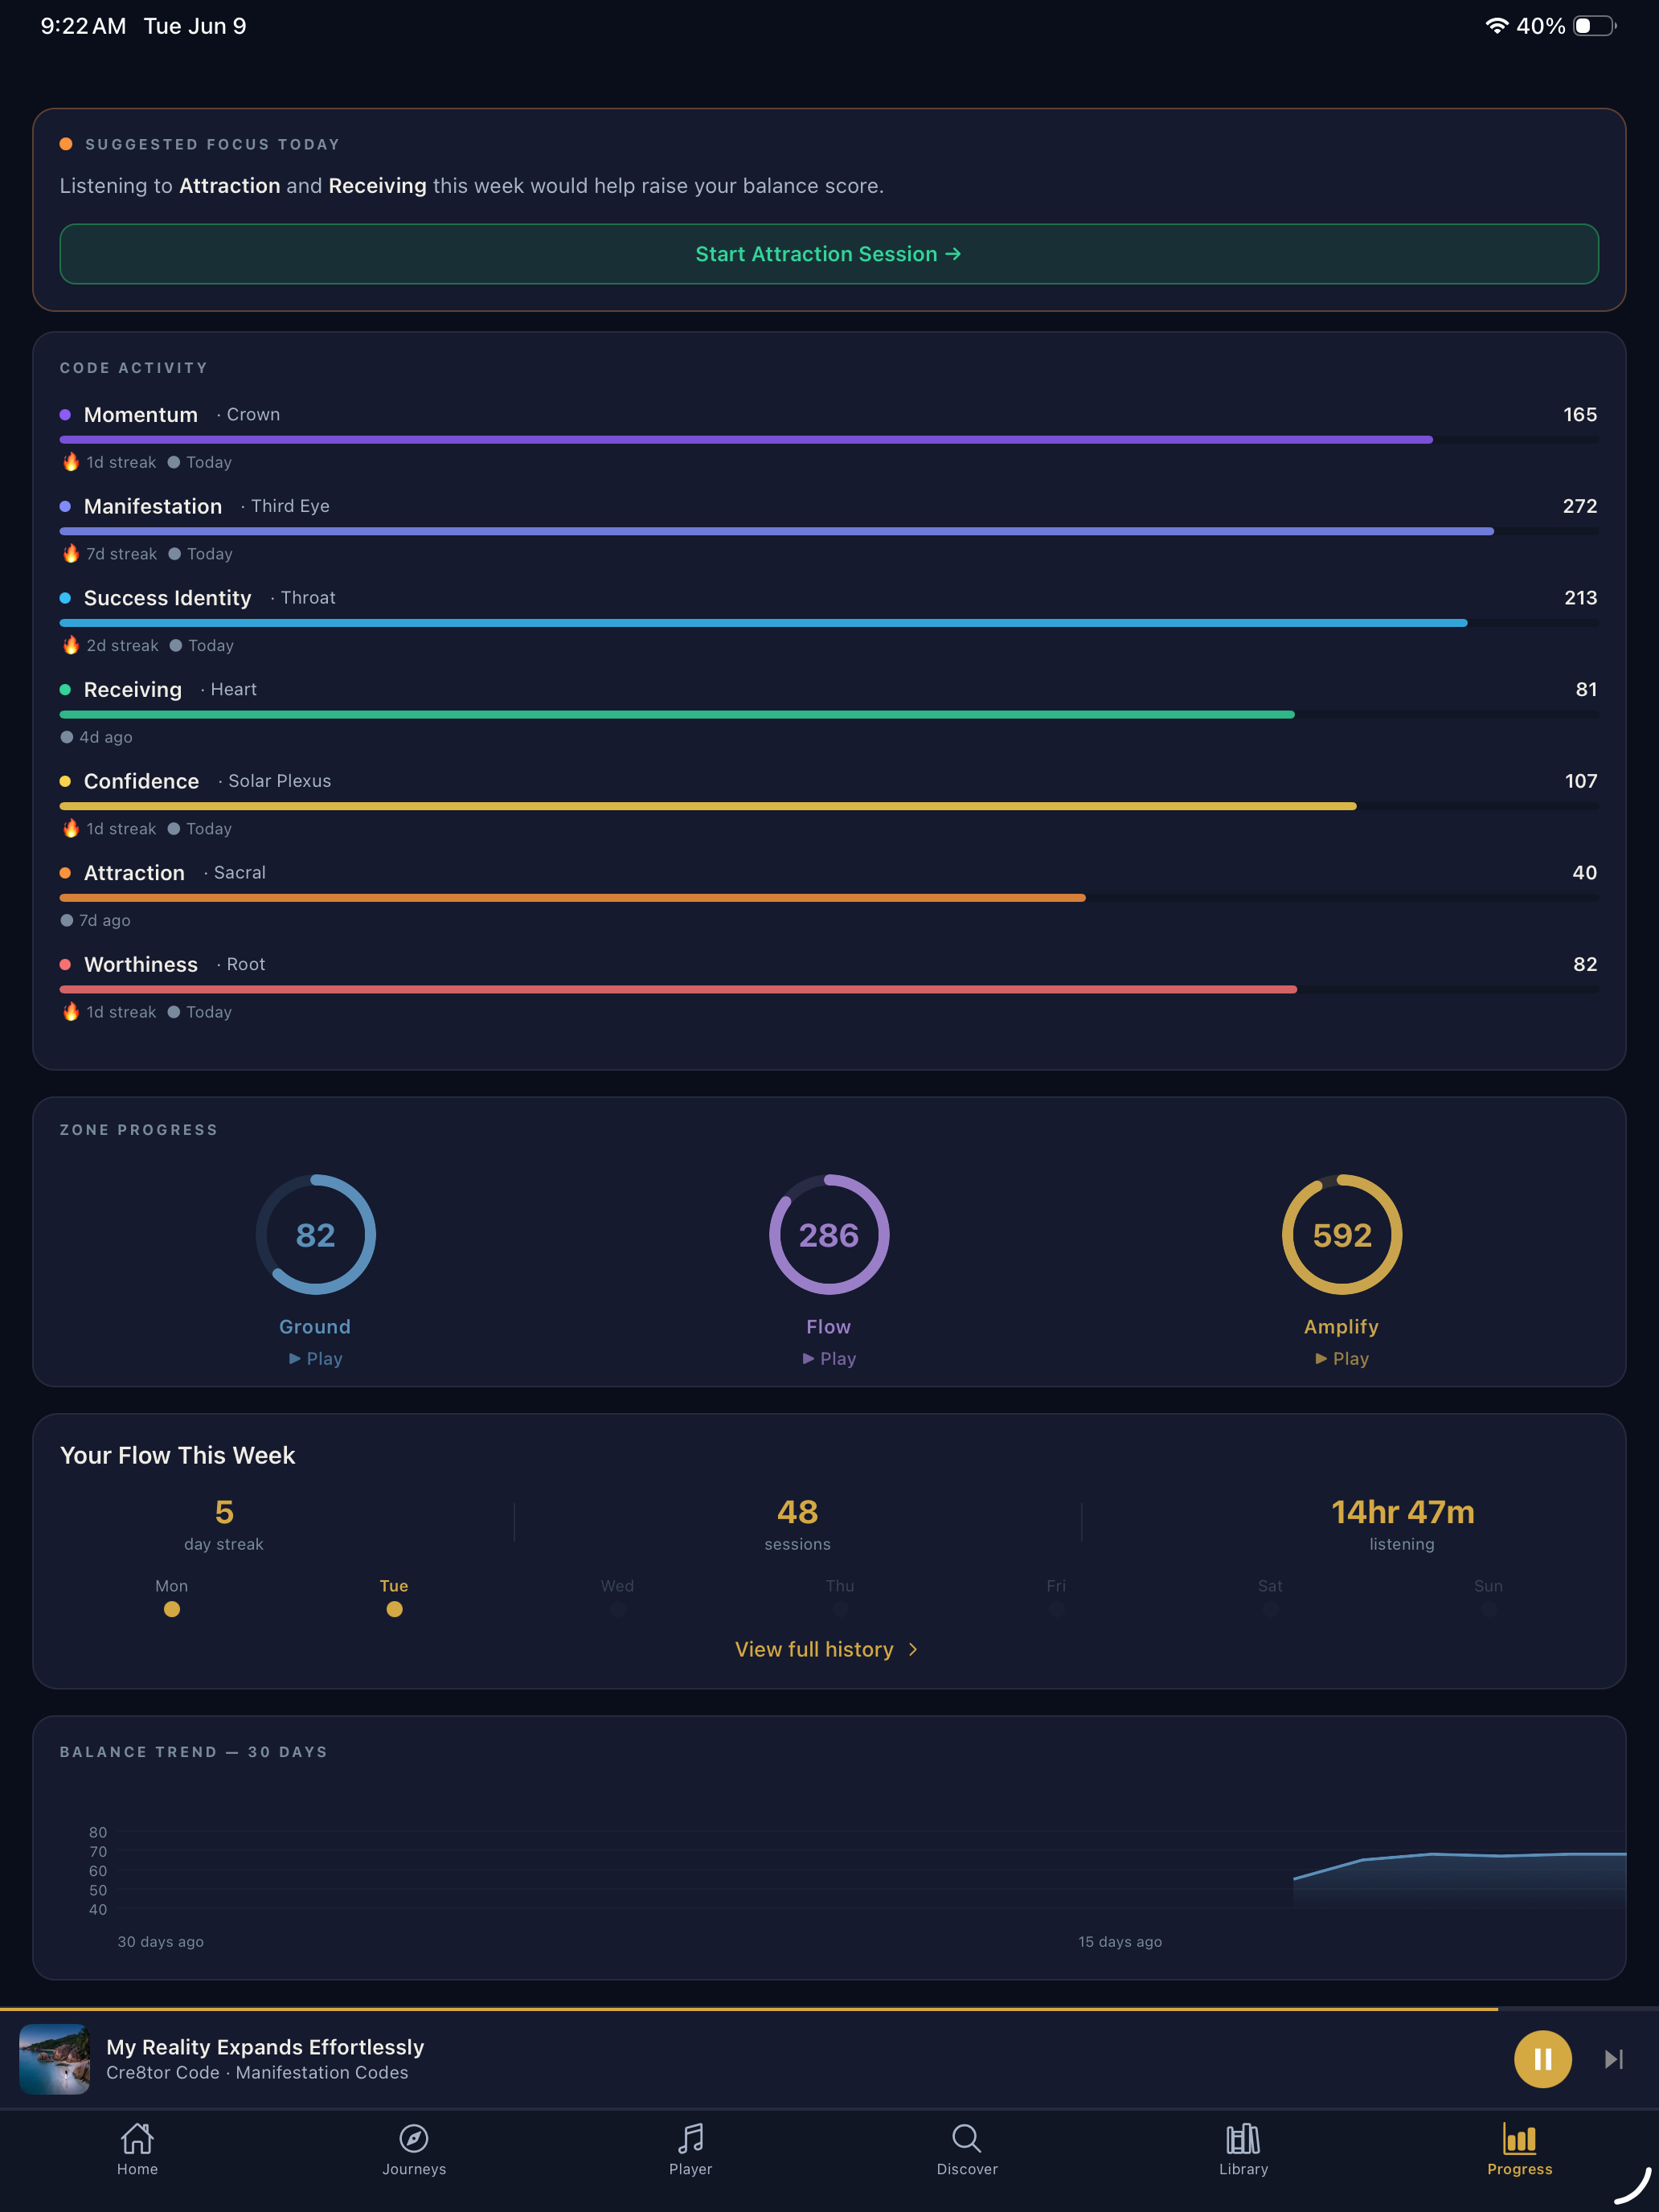The image size is (1659, 2212).
Task: Select Thursday's streak dot
Action: [840, 1609]
